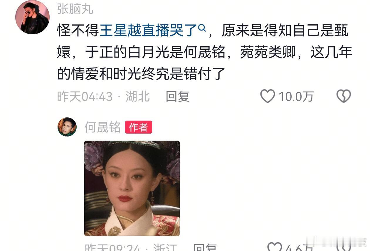Tap the search magnifier after 王星越直播哭了
The height and width of the screenshot is (251, 370).
point(202,28)
